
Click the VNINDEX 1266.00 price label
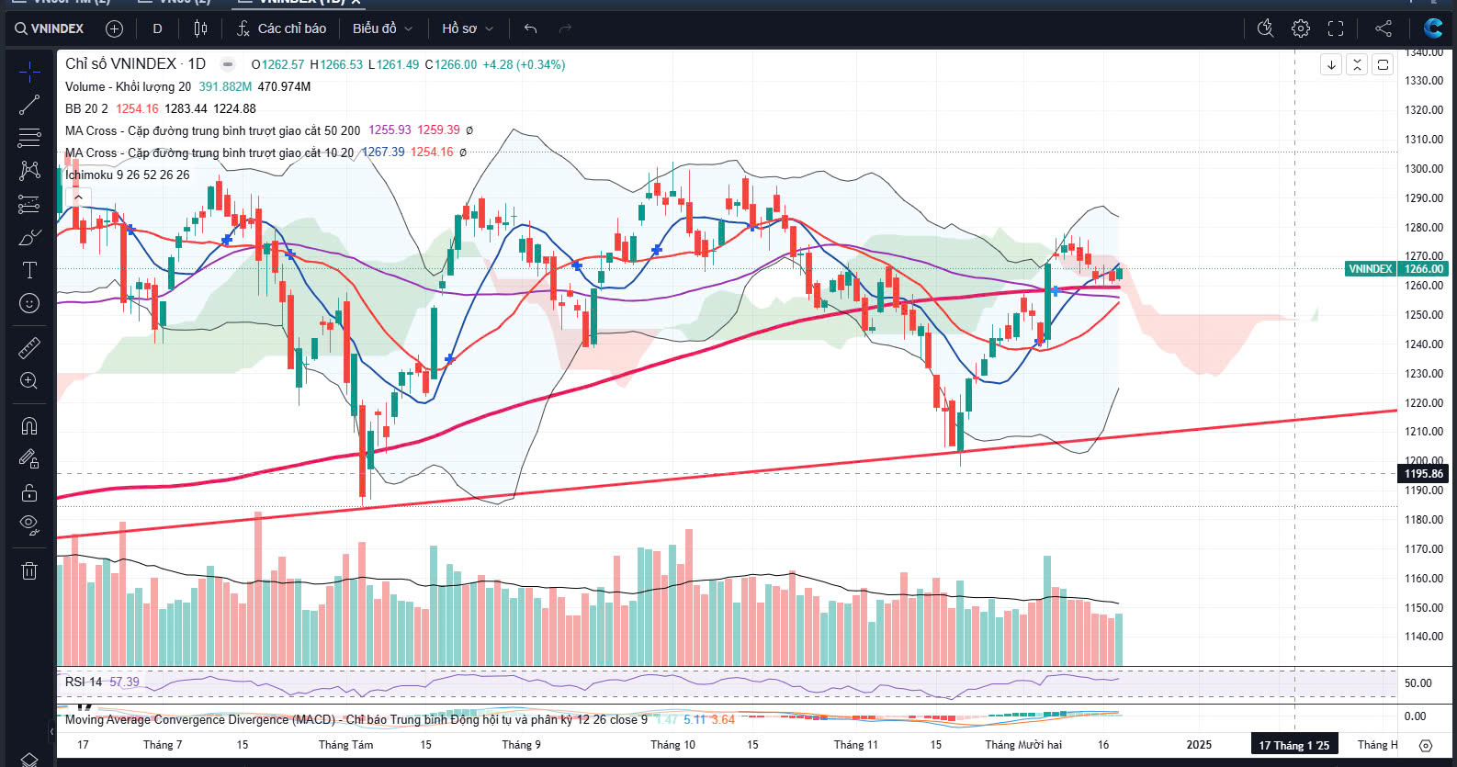point(1396,268)
